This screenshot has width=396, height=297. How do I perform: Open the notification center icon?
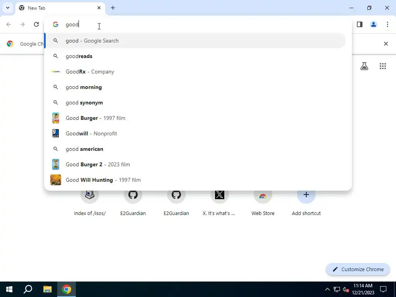[x=383, y=289]
